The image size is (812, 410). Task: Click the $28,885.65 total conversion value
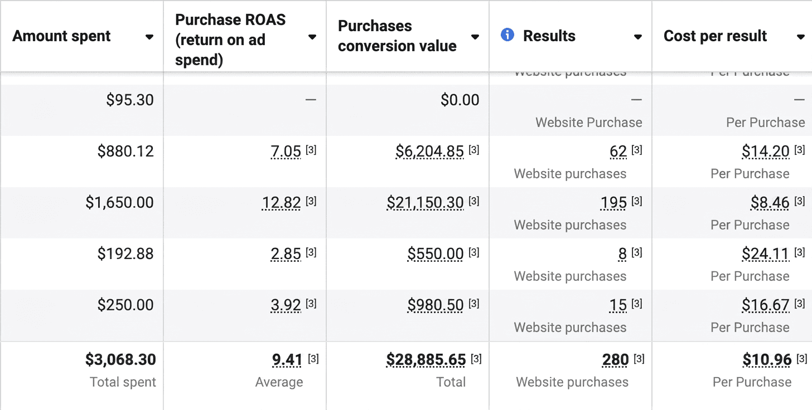point(426,360)
